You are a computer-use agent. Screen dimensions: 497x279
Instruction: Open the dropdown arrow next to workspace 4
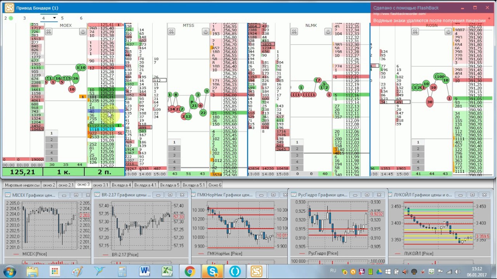54,18
